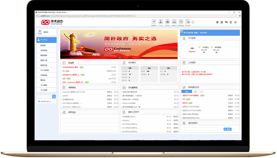Click the 更换城市 link under 大连
Screen dimensions: 277x158
click(x=192, y=52)
